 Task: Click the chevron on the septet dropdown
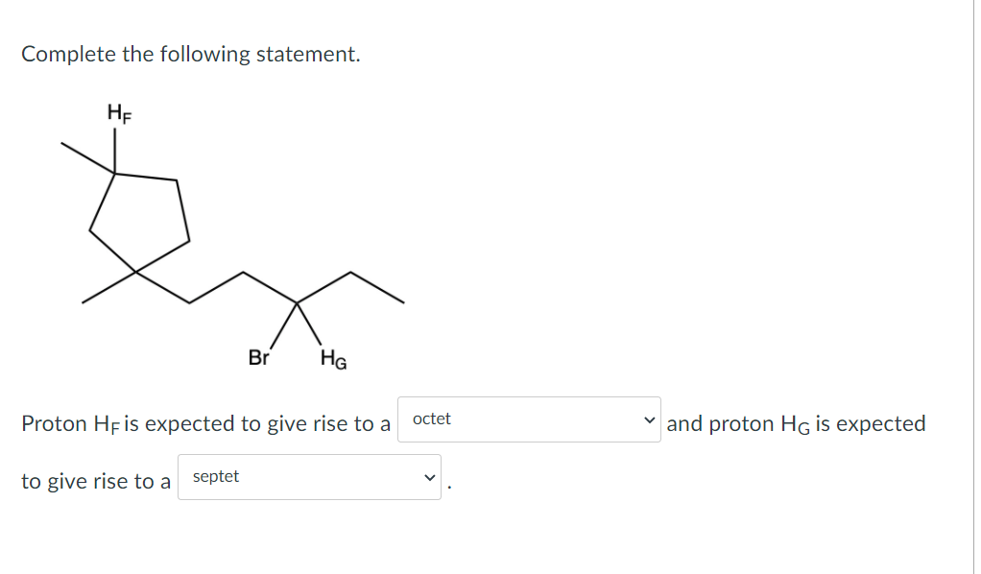(429, 477)
